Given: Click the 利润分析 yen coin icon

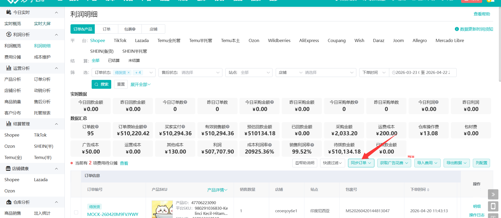Looking at the screenshot, I should pos(9,34).
